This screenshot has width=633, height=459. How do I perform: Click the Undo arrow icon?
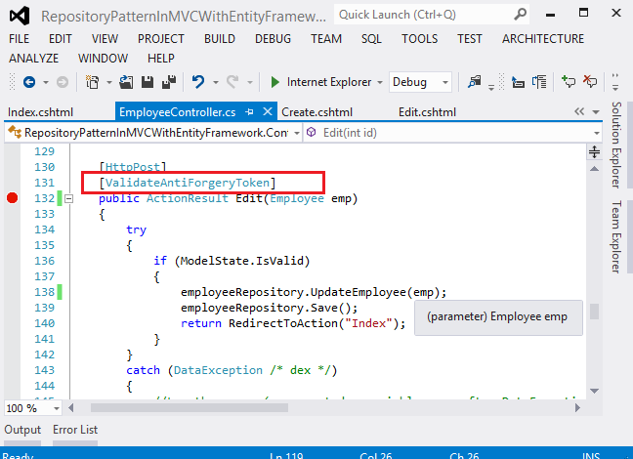pyautogui.click(x=197, y=82)
